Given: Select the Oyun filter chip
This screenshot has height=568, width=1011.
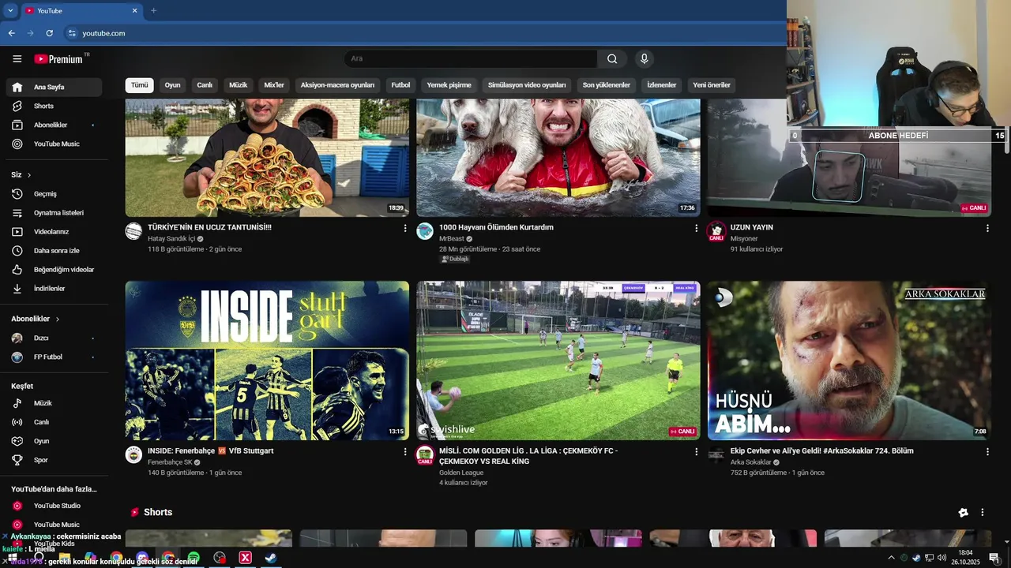Looking at the screenshot, I should pos(172,85).
